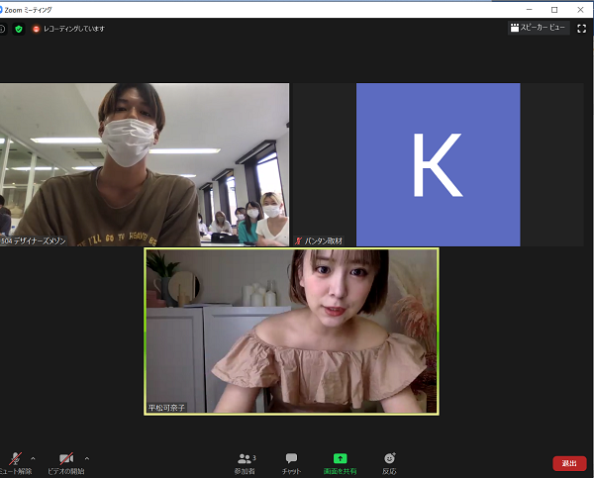
Task: Click the green encryption shield icon
Action: tap(18, 29)
